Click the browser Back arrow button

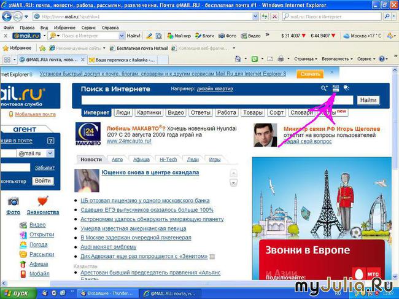point(7,17)
